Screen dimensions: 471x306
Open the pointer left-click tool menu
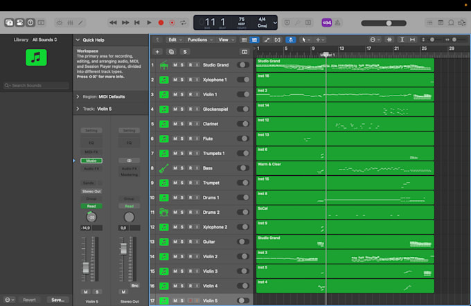pos(305,39)
